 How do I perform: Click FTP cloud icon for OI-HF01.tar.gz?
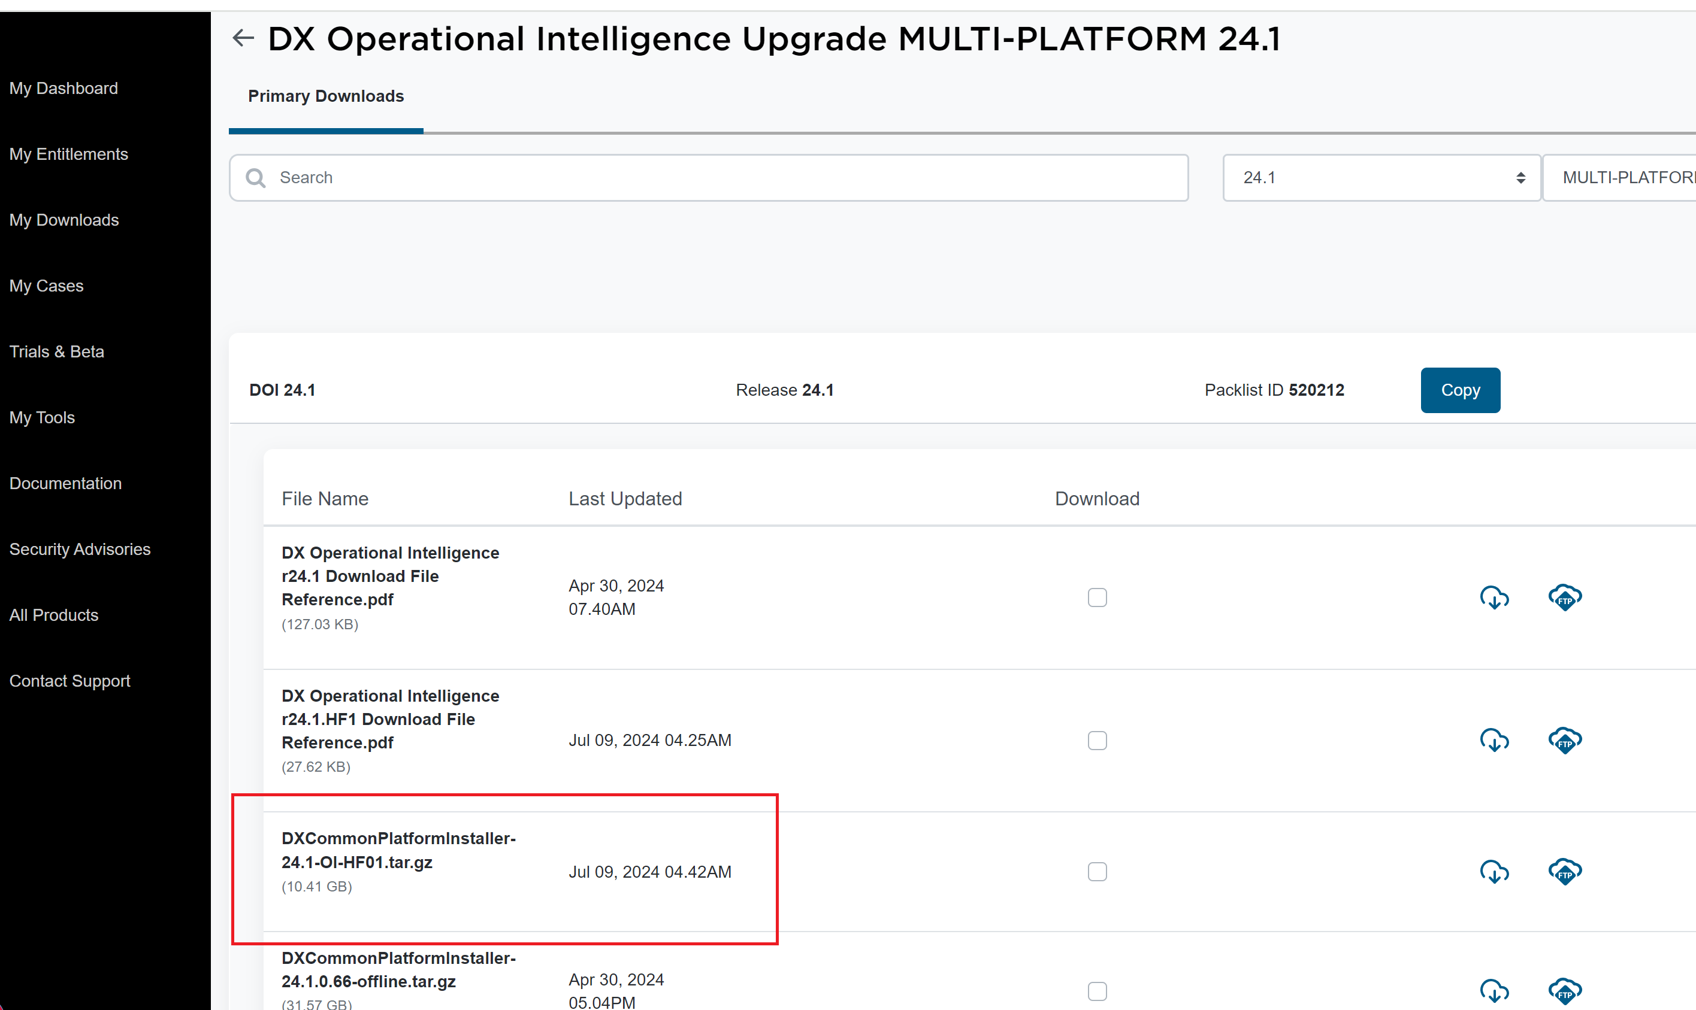[1565, 872]
